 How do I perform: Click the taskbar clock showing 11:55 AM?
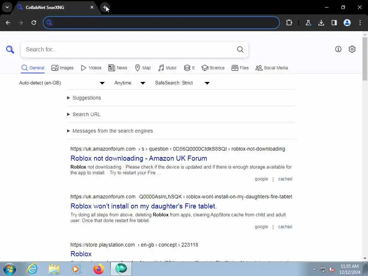tap(350, 269)
